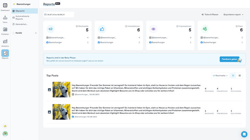Image resolution: width=250 pixels, height=140 pixels.
Task: Click the image type icon of Instagram post
Action: (49, 90)
